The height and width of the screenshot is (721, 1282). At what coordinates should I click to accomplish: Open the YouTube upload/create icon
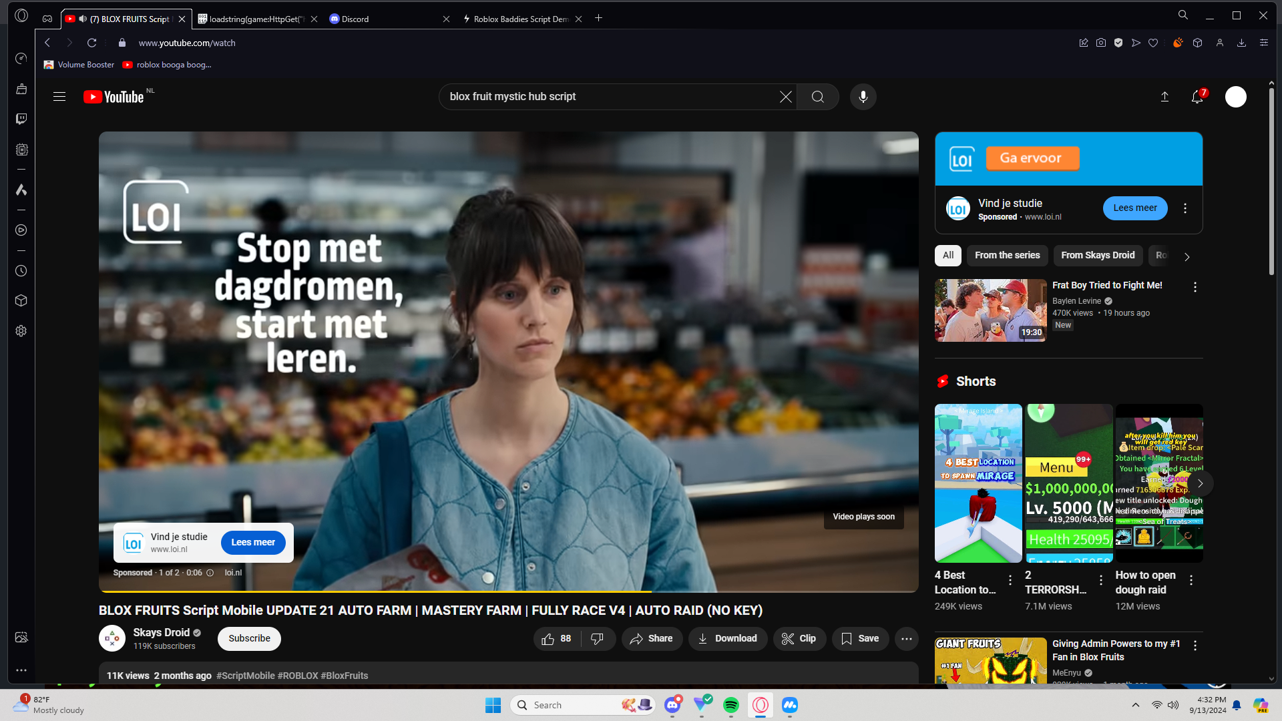coord(1164,97)
